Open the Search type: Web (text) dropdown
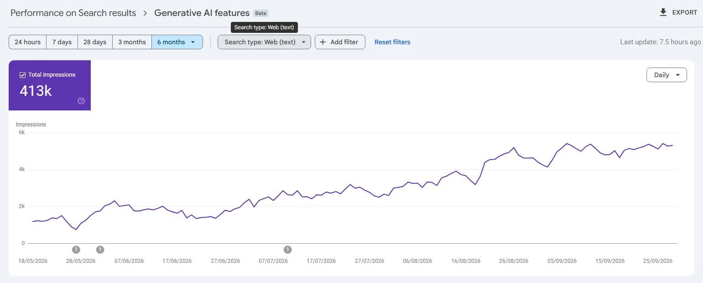703x283 pixels. point(264,42)
